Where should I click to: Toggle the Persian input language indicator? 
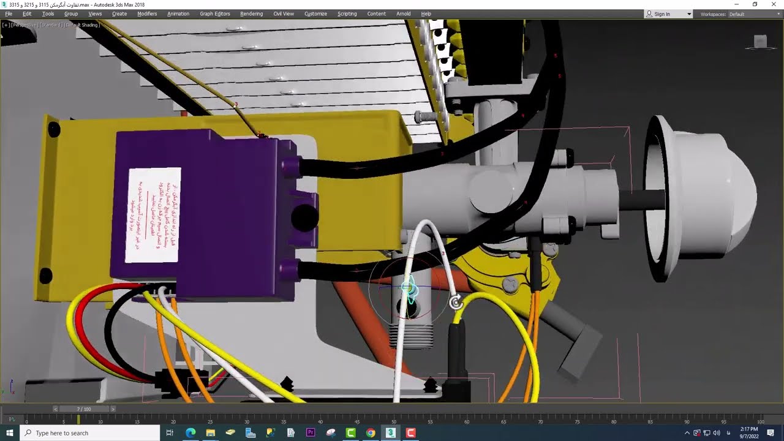728,433
